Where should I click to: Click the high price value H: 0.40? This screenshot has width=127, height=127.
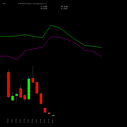click(x=64, y=7)
